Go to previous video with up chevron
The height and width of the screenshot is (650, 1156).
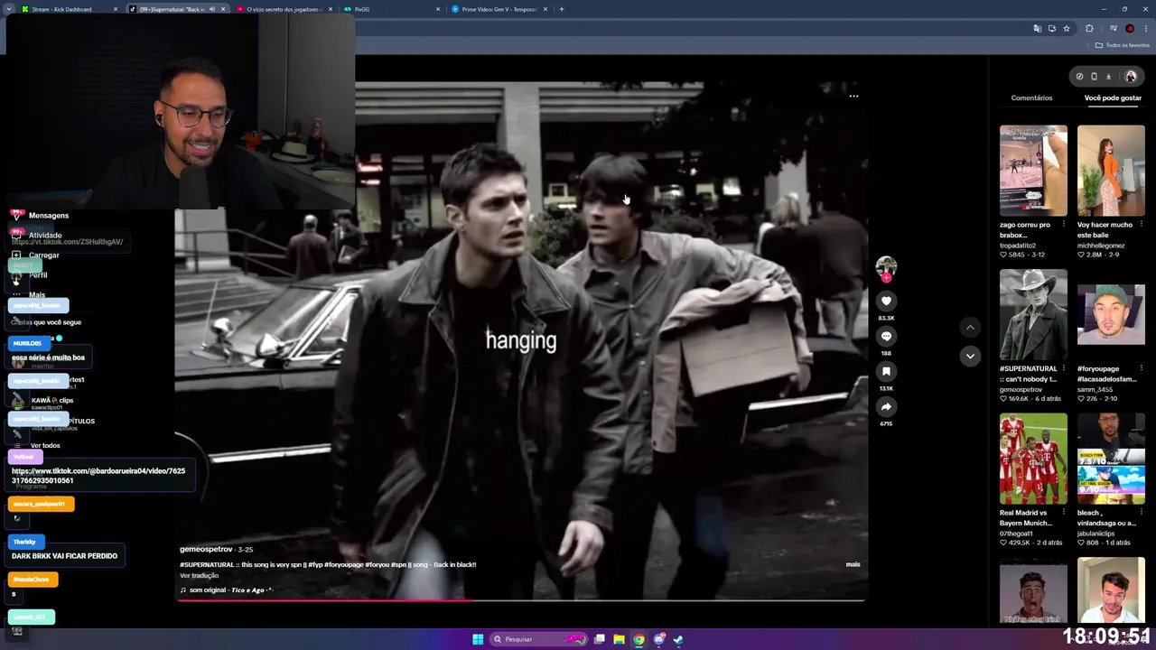click(970, 327)
